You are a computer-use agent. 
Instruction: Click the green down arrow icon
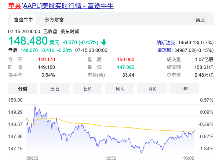(x=104, y=42)
